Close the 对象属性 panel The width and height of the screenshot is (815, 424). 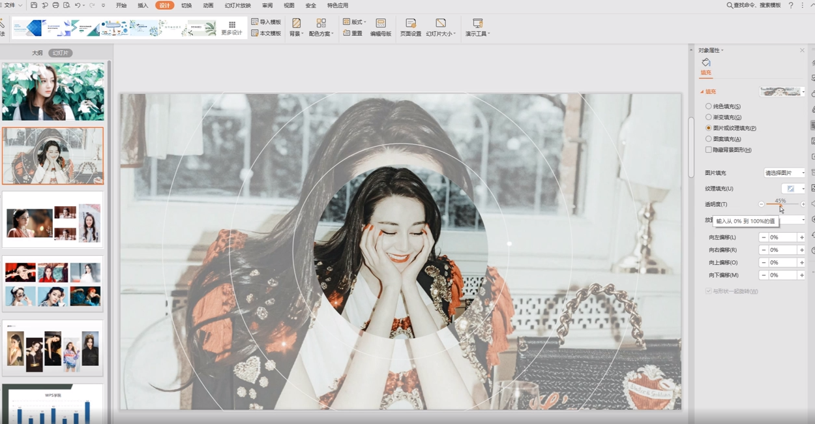802,50
